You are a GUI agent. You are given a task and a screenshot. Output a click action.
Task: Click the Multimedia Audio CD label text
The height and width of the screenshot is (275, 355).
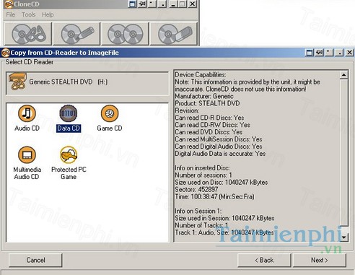[27, 173]
